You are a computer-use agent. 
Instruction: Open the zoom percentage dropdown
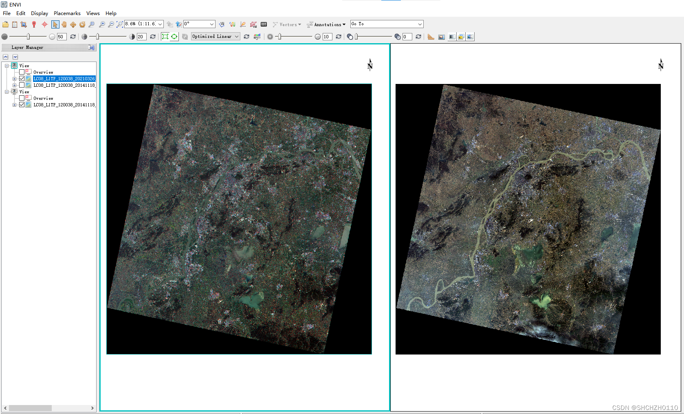click(160, 24)
